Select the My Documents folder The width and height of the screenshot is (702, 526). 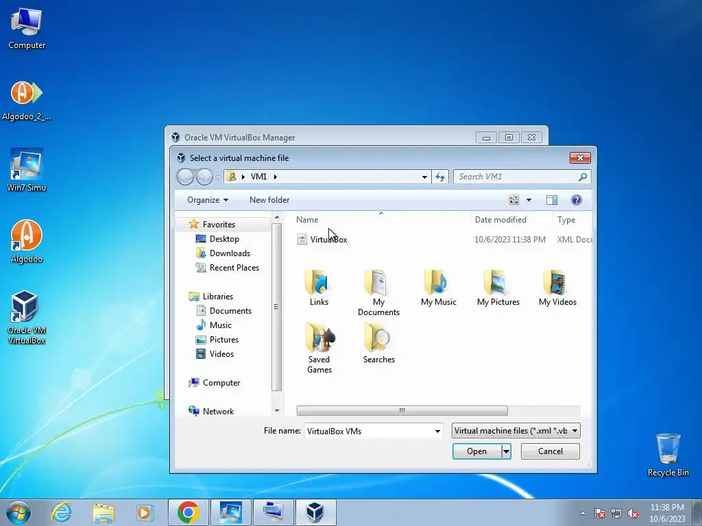click(378, 293)
